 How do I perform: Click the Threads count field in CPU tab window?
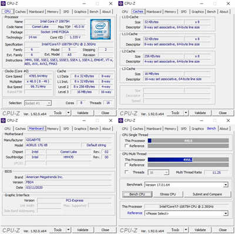point(108,103)
